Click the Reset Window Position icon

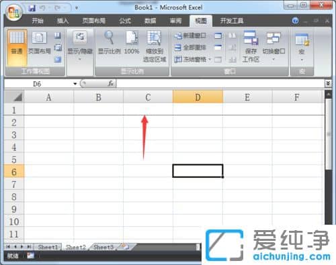pos(233,60)
